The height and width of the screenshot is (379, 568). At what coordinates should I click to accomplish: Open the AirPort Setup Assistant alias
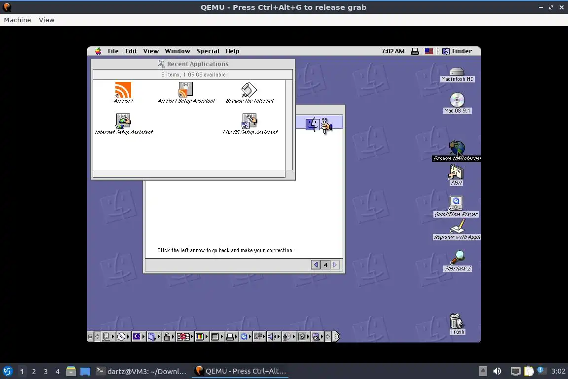click(x=186, y=92)
